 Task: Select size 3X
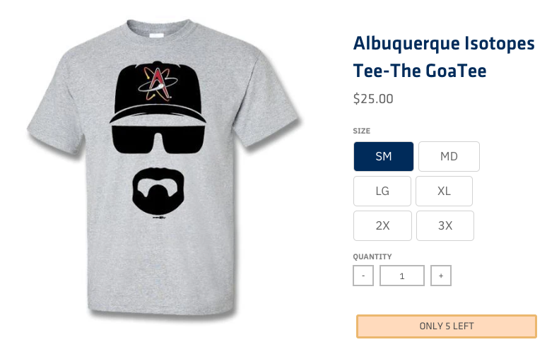click(445, 225)
